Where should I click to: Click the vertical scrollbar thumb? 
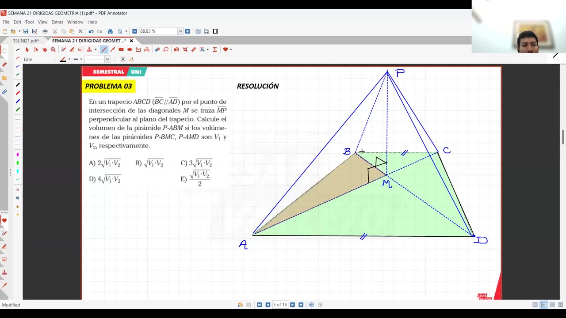[x=563, y=137]
